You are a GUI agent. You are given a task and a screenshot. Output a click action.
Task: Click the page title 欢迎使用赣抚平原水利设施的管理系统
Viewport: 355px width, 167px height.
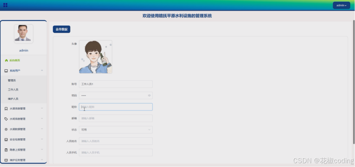(177, 16)
